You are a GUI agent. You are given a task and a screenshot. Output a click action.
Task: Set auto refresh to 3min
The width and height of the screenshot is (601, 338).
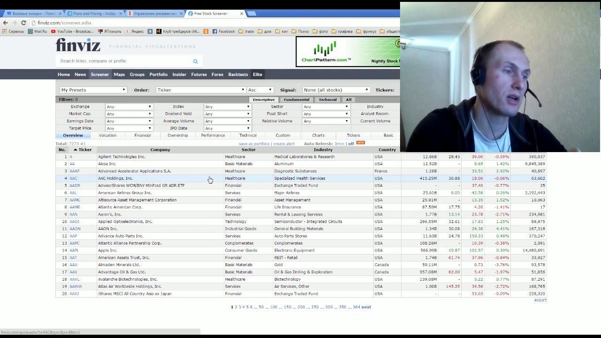tap(339, 144)
